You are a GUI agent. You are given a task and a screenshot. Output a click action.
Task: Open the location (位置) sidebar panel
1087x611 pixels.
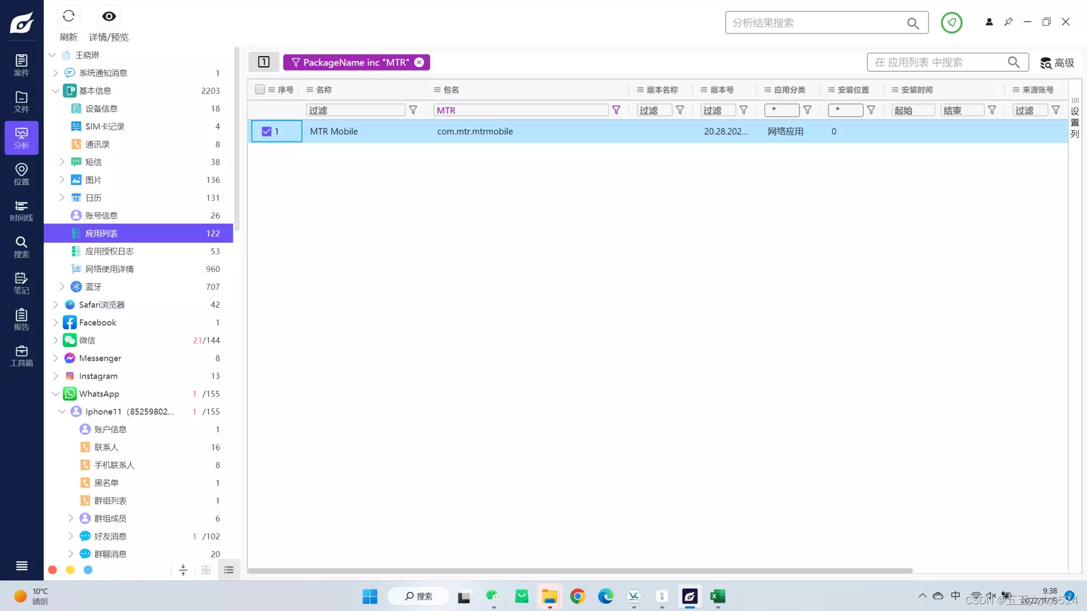point(22,174)
